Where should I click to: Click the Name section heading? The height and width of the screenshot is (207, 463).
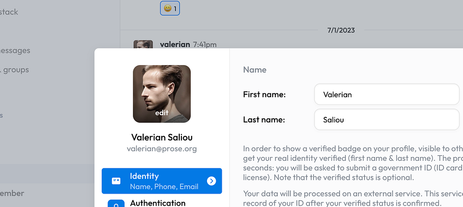point(255,70)
